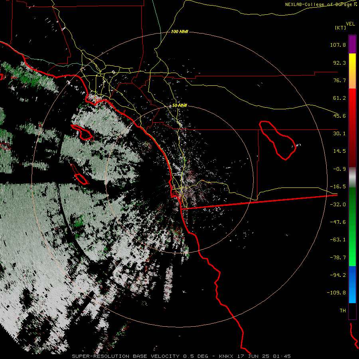Click the -63.1 value on velocity scale
359x359 pixels.
click(x=338, y=240)
